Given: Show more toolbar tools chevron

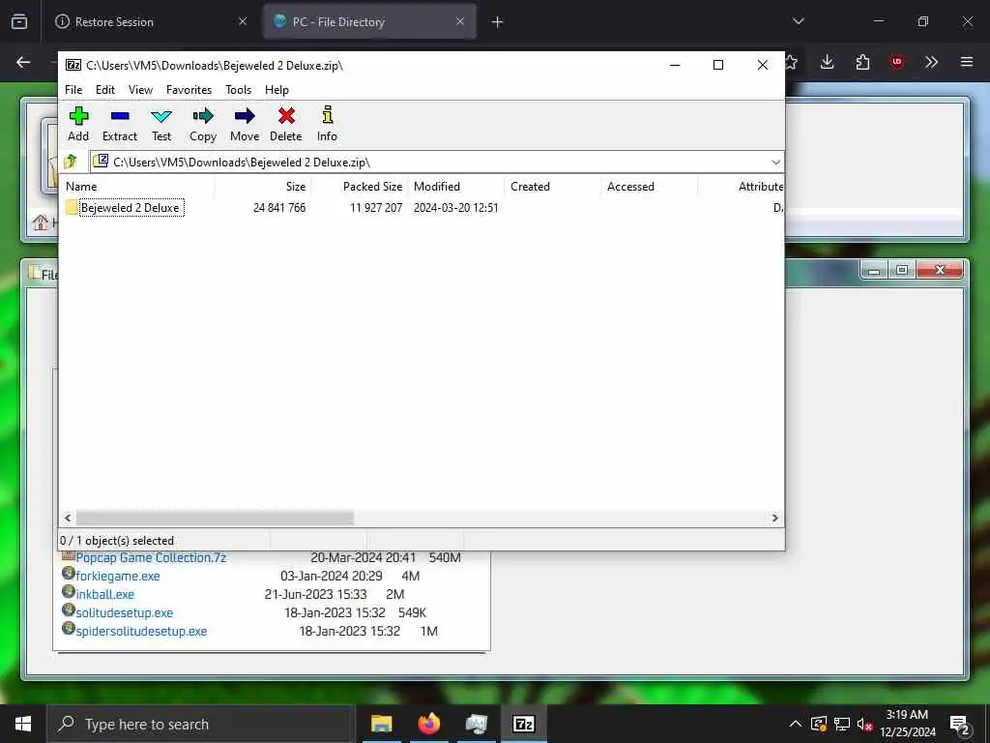Looking at the screenshot, I should (x=931, y=62).
